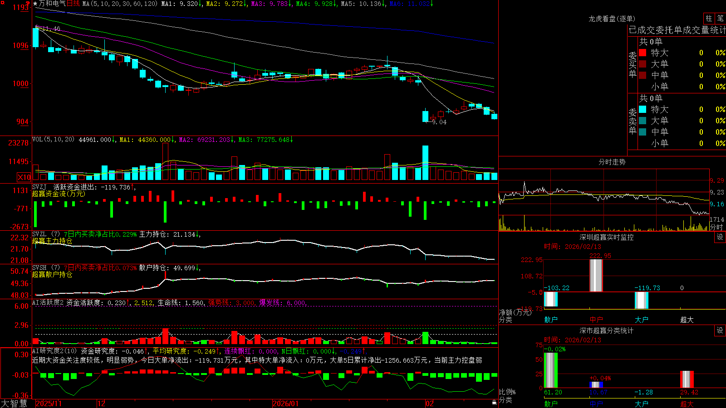Click the 中户 222.95 bar in 深圳超赢实时监控

pyautogui.click(x=596, y=275)
